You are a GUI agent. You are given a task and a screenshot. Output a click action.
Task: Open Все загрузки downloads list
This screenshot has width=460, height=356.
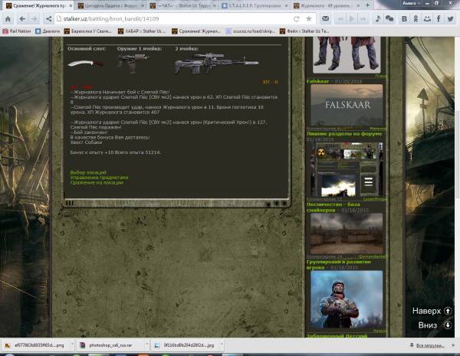click(x=428, y=346)
